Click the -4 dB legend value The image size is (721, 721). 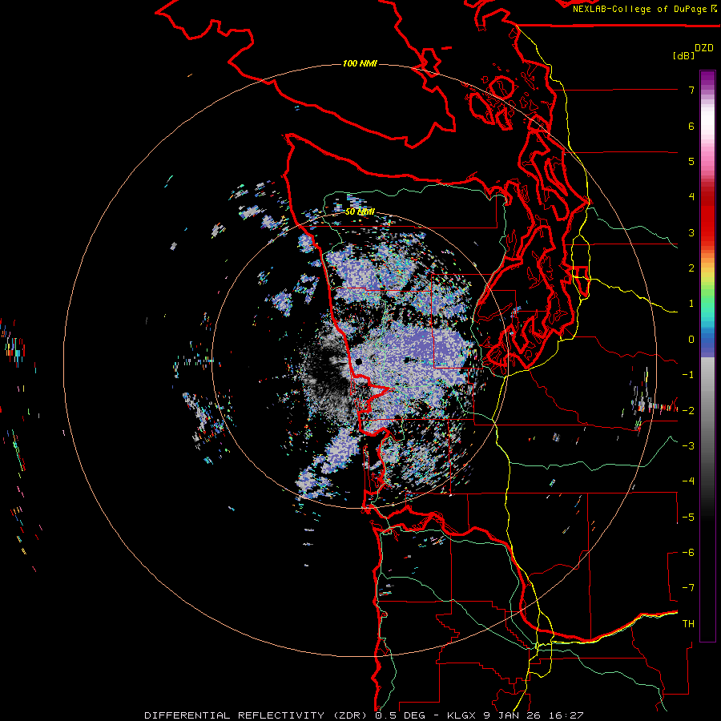(688, 481)
